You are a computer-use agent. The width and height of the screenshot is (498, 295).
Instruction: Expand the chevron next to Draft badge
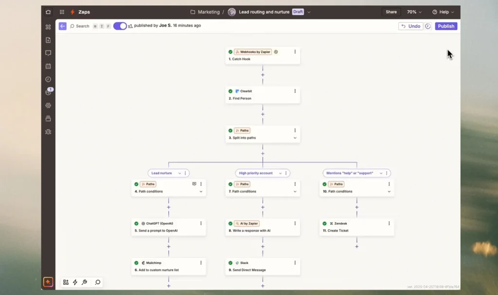[309, 12]
